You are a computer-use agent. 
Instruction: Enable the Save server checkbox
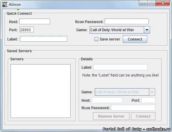tap(96, 39)
